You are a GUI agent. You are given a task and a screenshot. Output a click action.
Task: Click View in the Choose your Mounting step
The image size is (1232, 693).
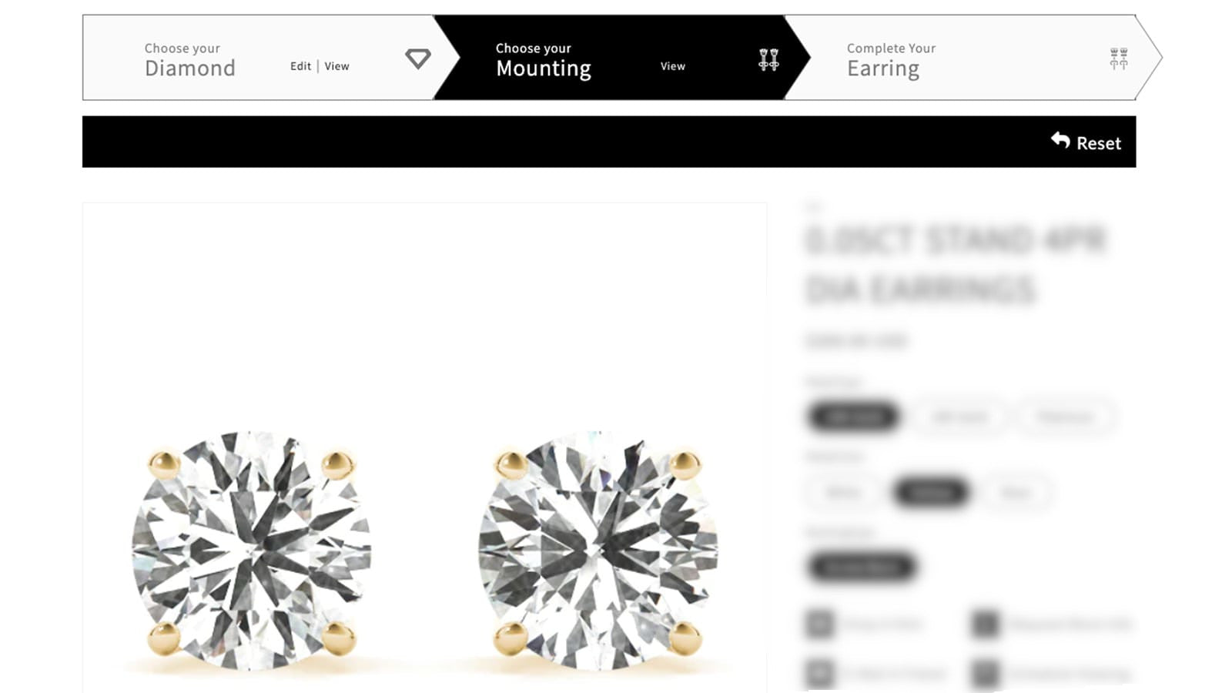(x=672, y=66)
